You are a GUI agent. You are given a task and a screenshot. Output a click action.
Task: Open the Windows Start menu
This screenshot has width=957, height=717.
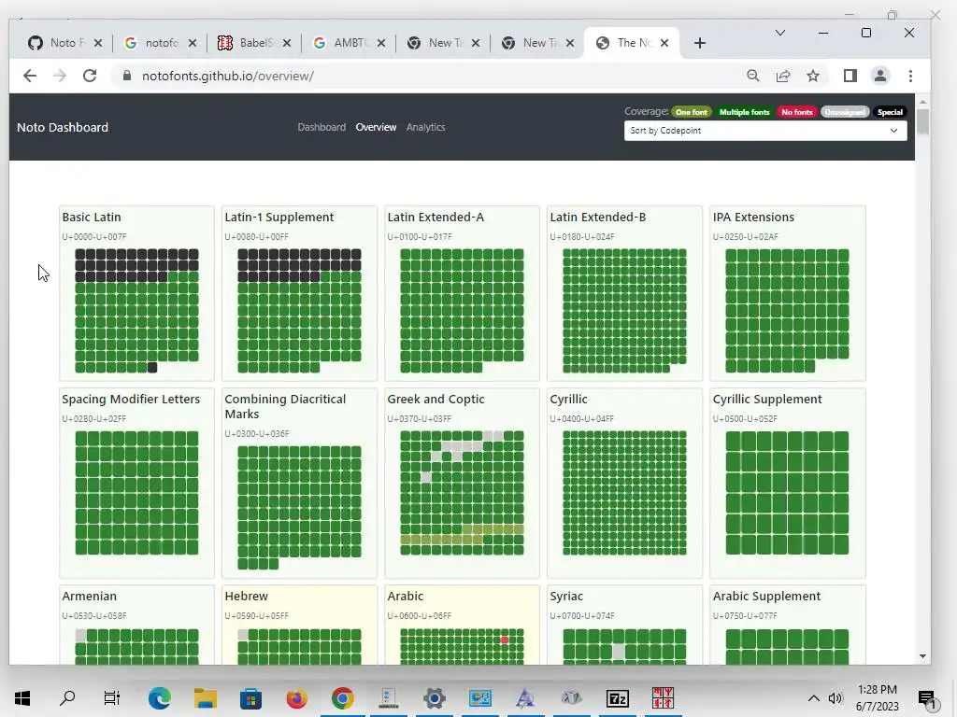pyautogui.click(x=22, y=697)
